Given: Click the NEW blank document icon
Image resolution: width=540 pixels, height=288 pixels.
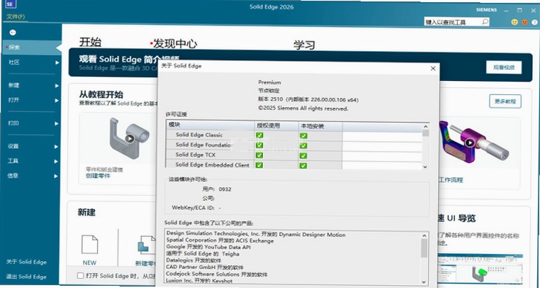Looking at the screenshot, I should (x=89, y=244).
